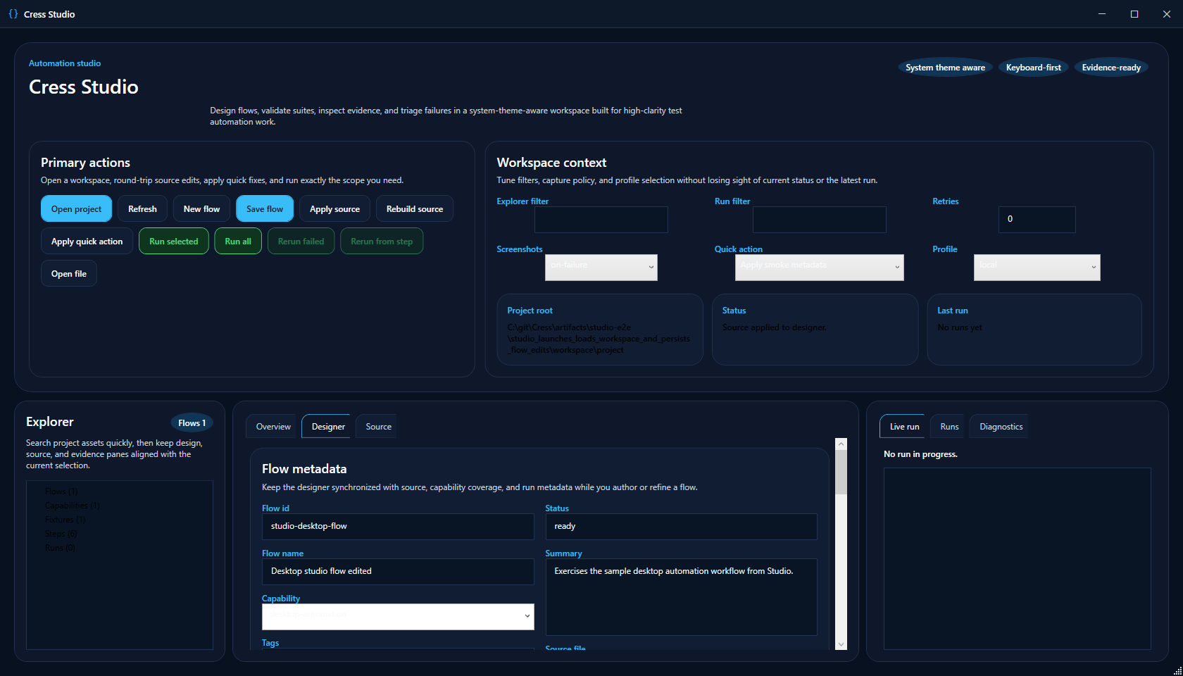Viewport: 1183px width, 676px height.
Task: Open the Capability dropdown
Action: tap(398, 617)
